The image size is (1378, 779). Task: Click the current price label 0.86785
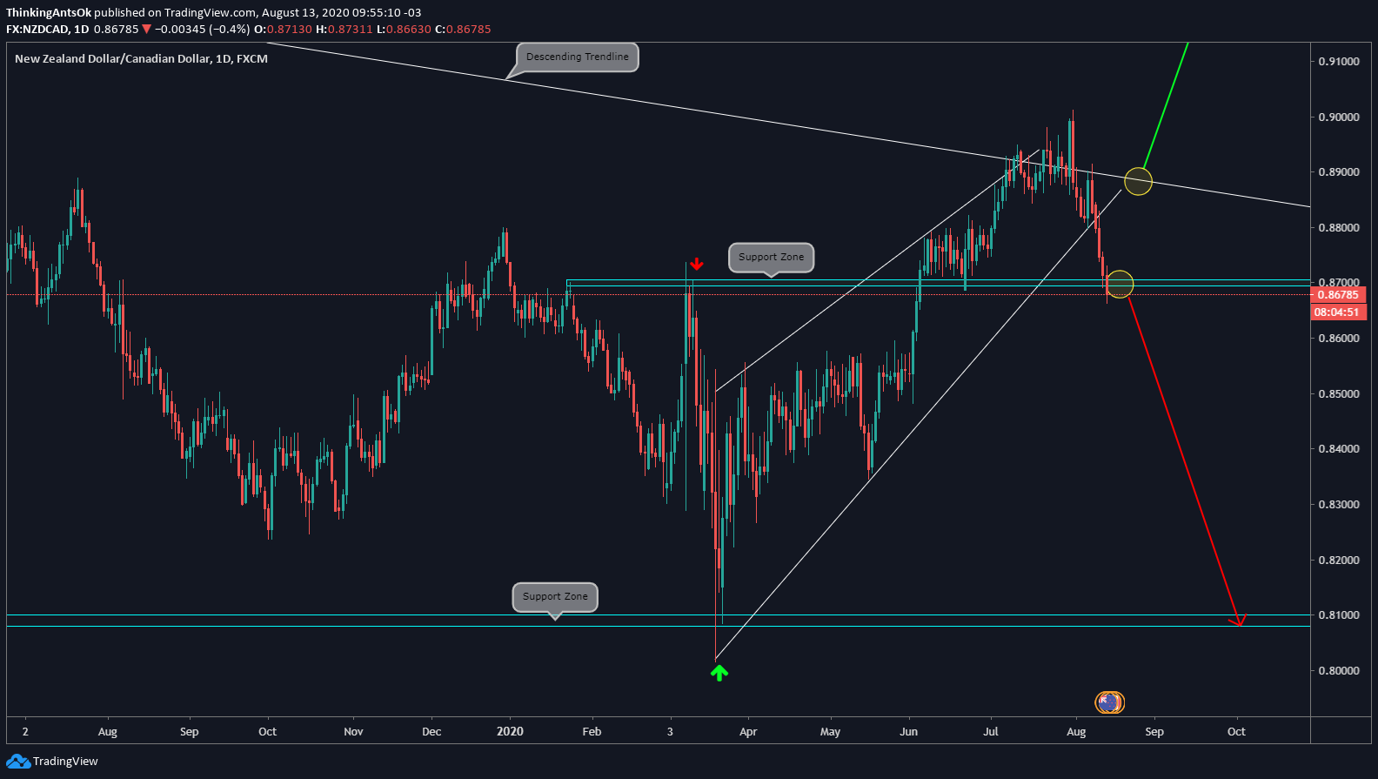click(1338, 295)
